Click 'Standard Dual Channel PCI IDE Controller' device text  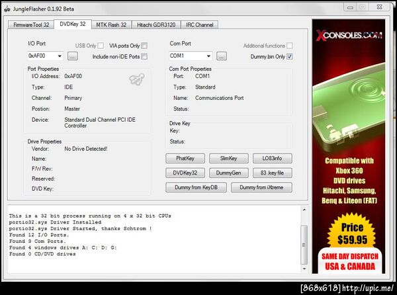click(100, 122)
